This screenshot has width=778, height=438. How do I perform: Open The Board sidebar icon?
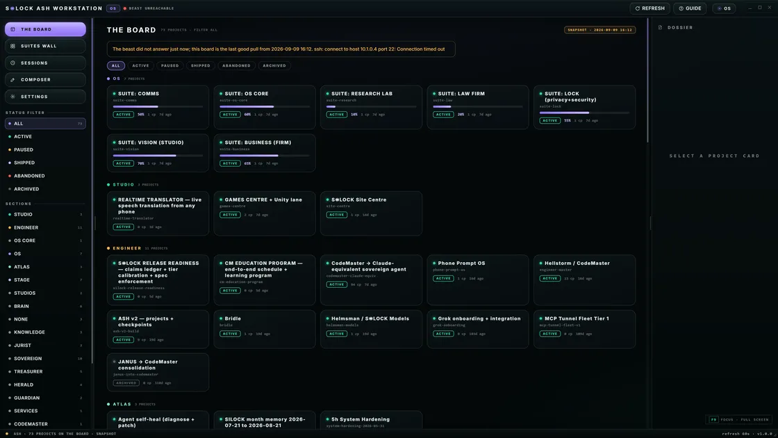pyautogui.click(x=13, y=29)
